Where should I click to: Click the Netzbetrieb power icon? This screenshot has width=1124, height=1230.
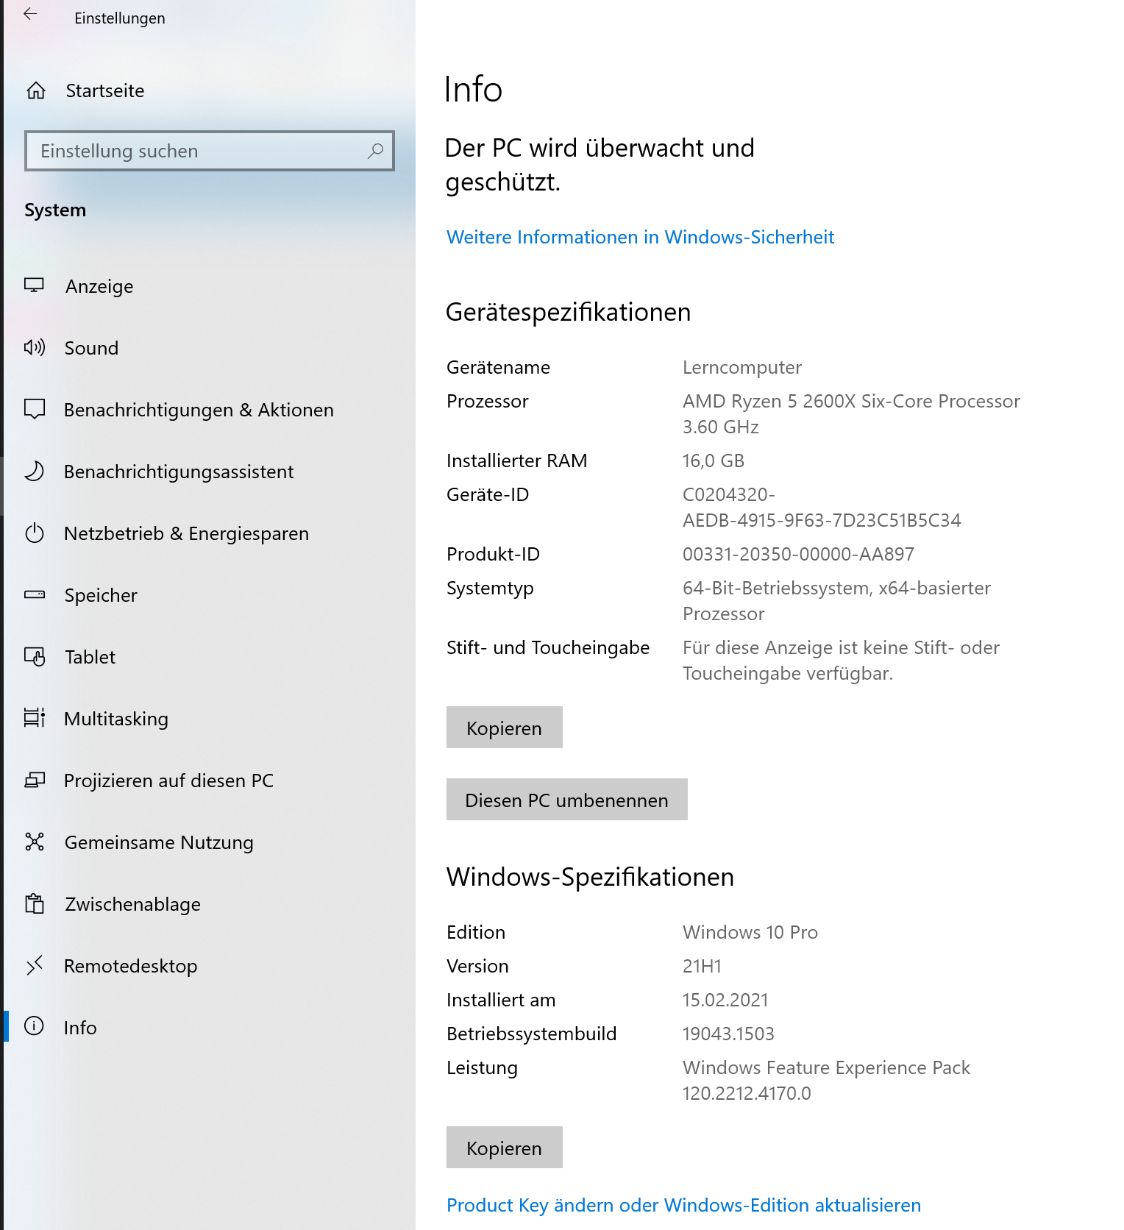pyautogui.click(x=35, y=533)
